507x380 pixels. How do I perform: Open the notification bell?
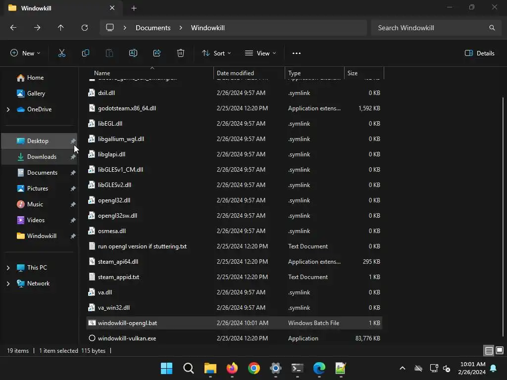click(494, 368)
